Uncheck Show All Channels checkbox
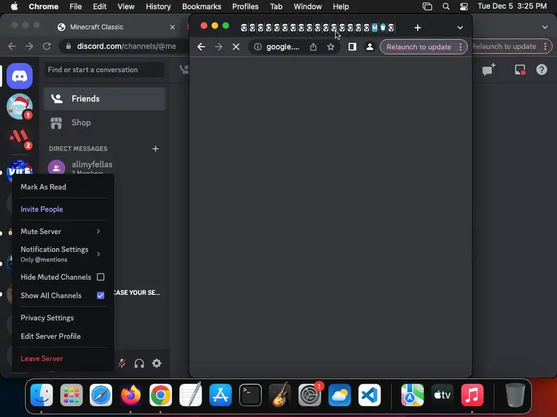Image resolution: width=557 pixels, height=417 pixels. tap(101, 295)
